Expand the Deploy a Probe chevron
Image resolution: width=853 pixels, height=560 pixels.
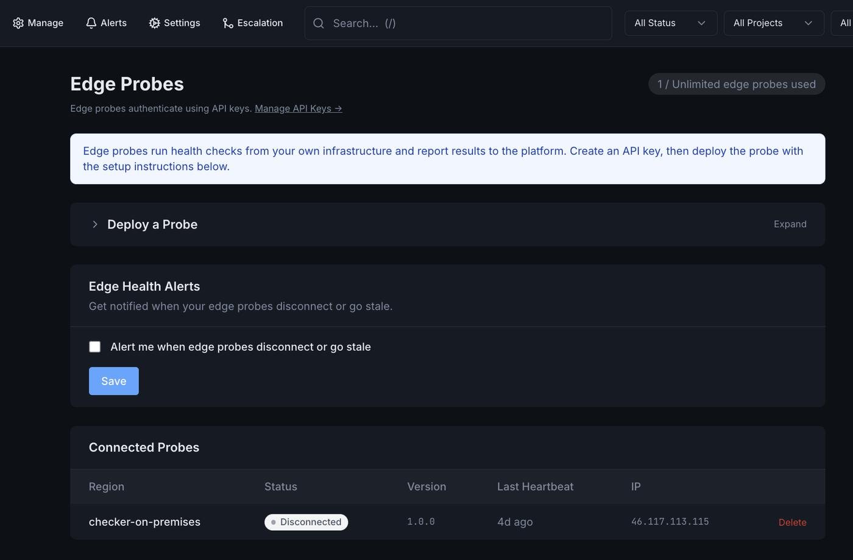point(95,224)
